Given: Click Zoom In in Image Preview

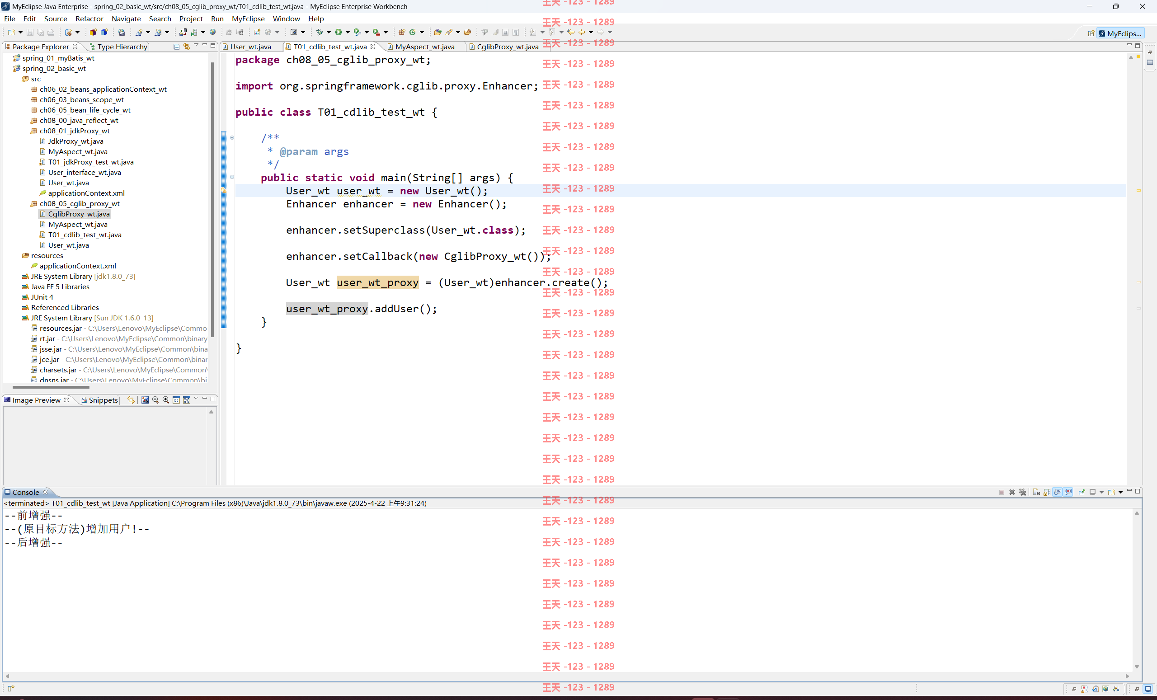Looking at the screenshot, I should [x=166, y=400].
